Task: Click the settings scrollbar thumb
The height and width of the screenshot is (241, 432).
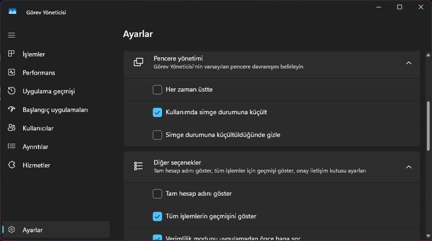Action: 428,126
